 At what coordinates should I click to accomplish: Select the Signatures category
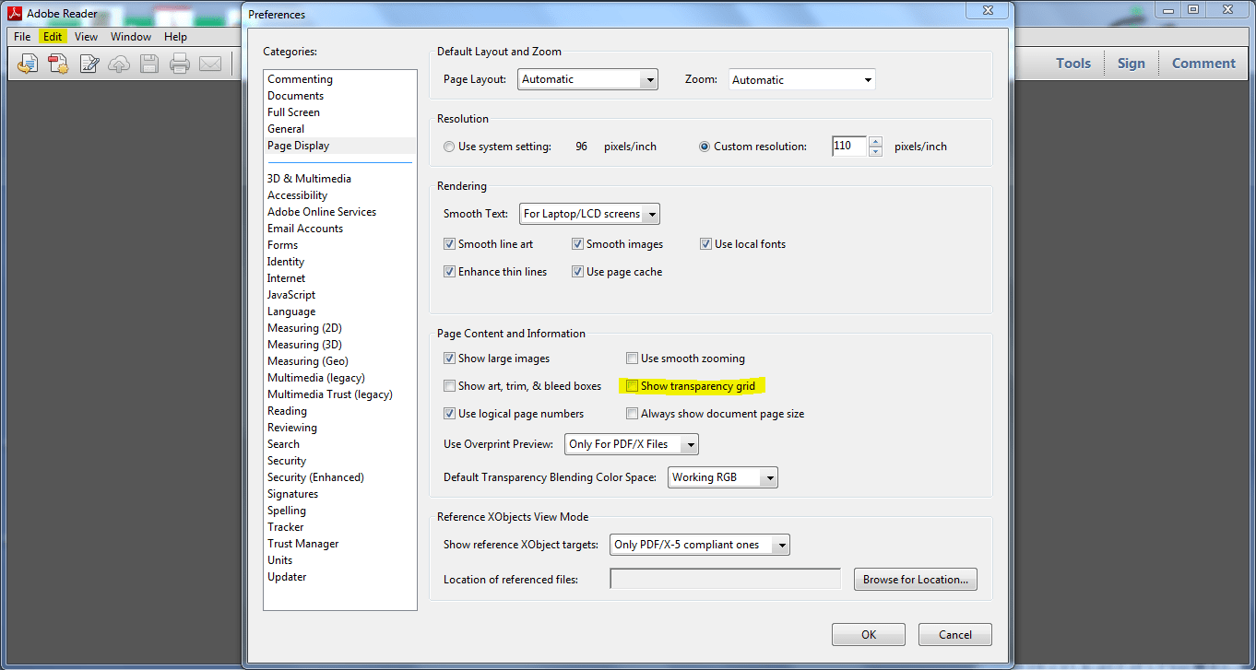(x=292, y=494)
